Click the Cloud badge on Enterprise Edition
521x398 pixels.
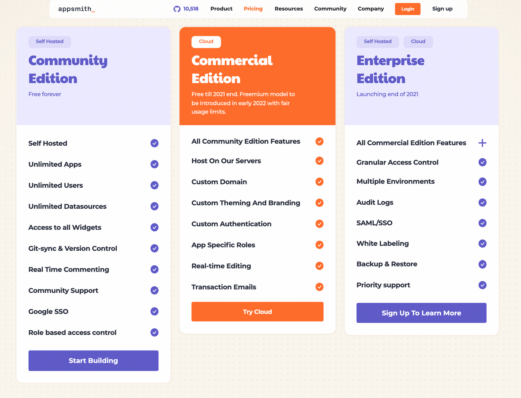point(418,41)
